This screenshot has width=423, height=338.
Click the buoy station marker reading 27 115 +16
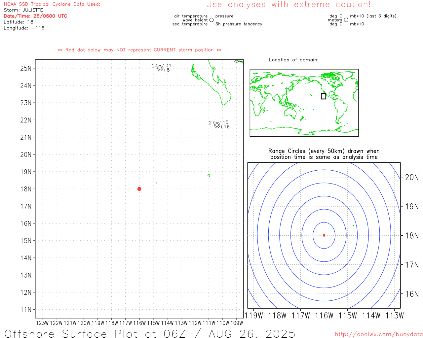[x=217, y=125]
